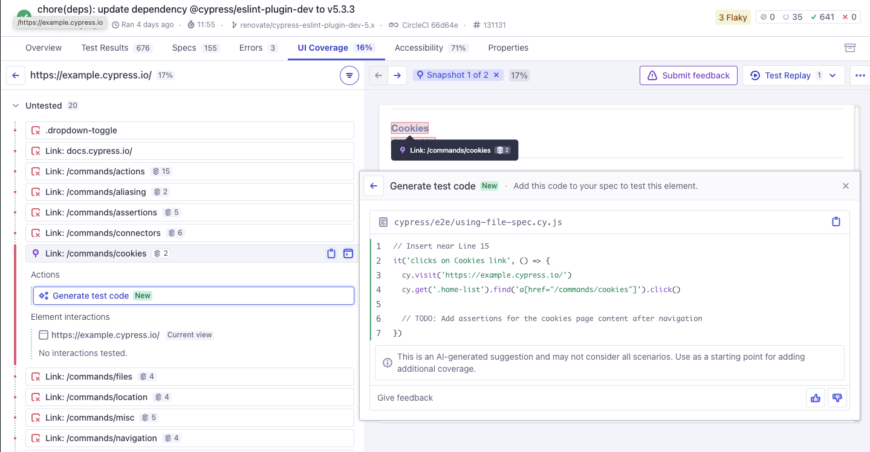Open the Test Results tab
Image resolution: width=870 pixels, height=452 pixels.
[x=116, y=48]
